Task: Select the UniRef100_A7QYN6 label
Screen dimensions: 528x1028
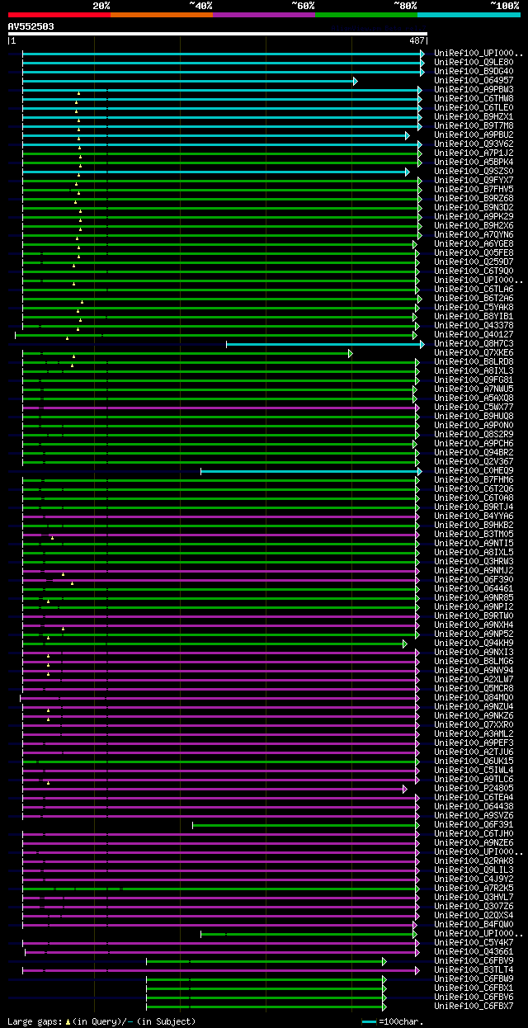Action: point(474,234)
